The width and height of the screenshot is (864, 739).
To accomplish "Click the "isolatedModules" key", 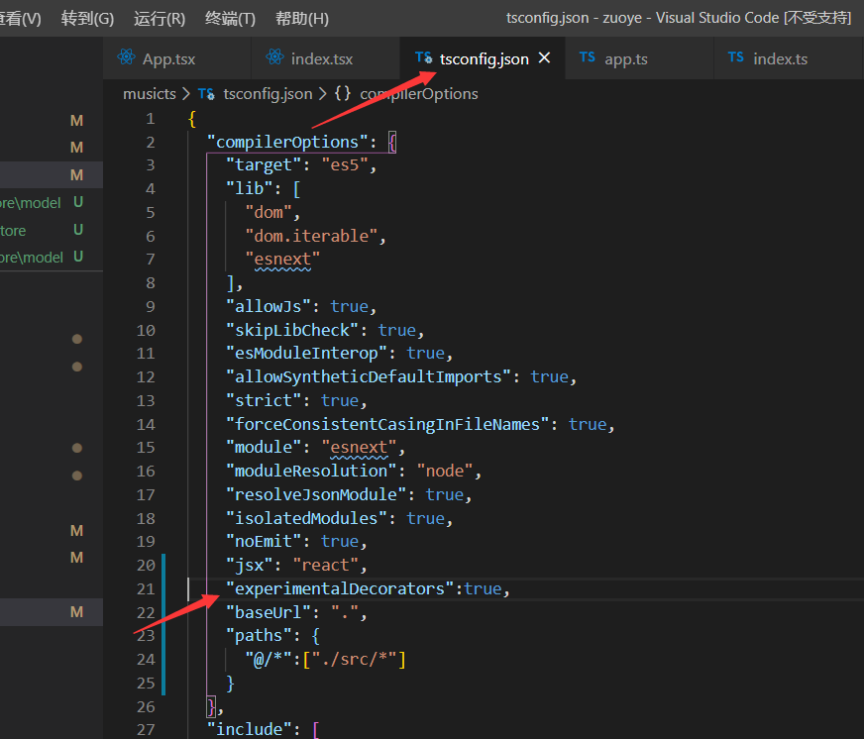I will [x=306, y=518].
